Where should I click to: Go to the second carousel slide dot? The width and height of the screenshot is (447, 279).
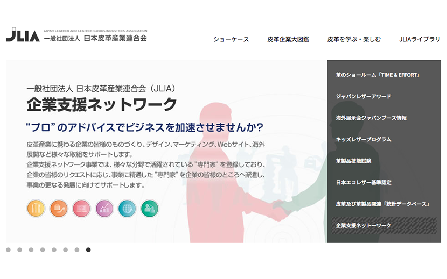[20, 249]
